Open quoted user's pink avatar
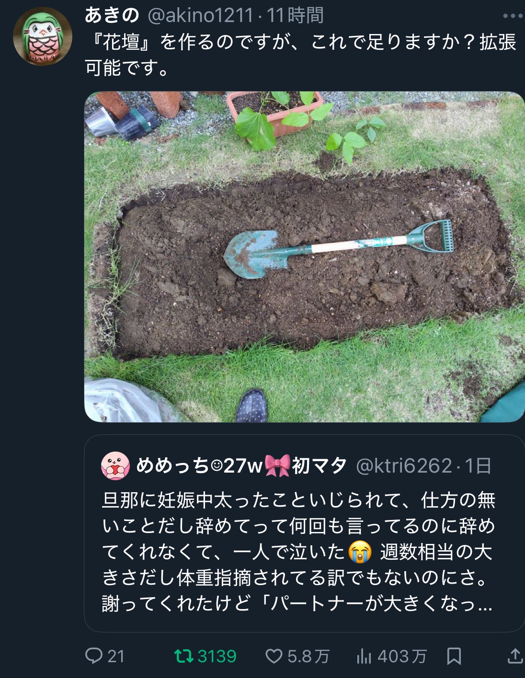Screen dimensions: 525x678 pos(115,465)
